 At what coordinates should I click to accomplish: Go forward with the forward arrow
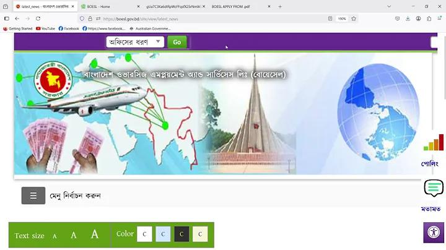click(x=28, y=19)
